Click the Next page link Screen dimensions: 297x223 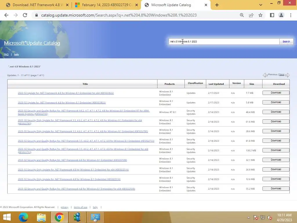coord(282,75)
